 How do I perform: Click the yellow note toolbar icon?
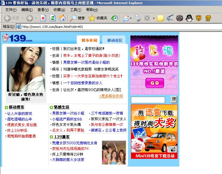pos(161,18)
